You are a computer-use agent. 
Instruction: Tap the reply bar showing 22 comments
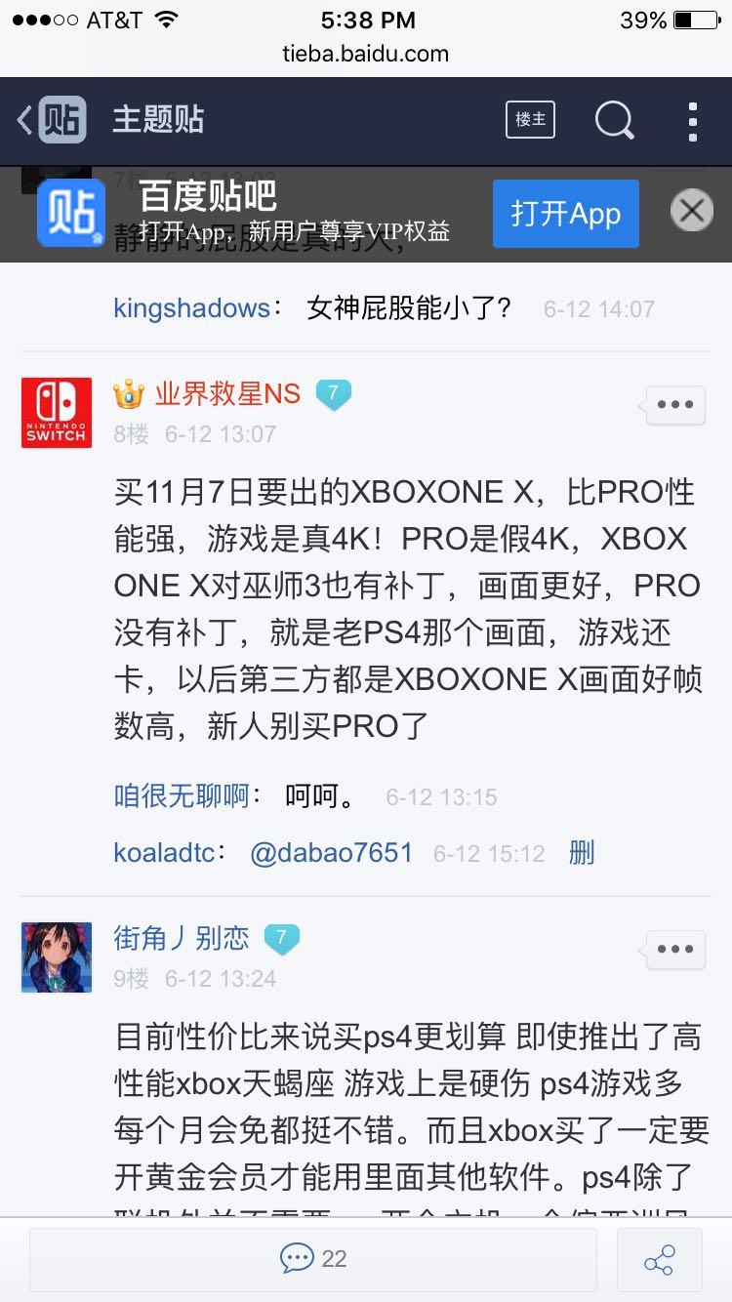coord(313,1259)
